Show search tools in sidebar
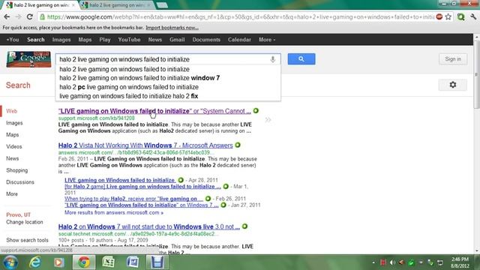Image resolution: width=480 pixels, height=270 pixels. click(27, 240)
